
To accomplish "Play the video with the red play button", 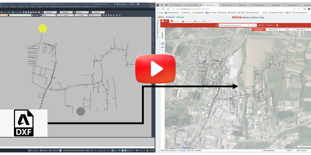I will tap(155, 68).
